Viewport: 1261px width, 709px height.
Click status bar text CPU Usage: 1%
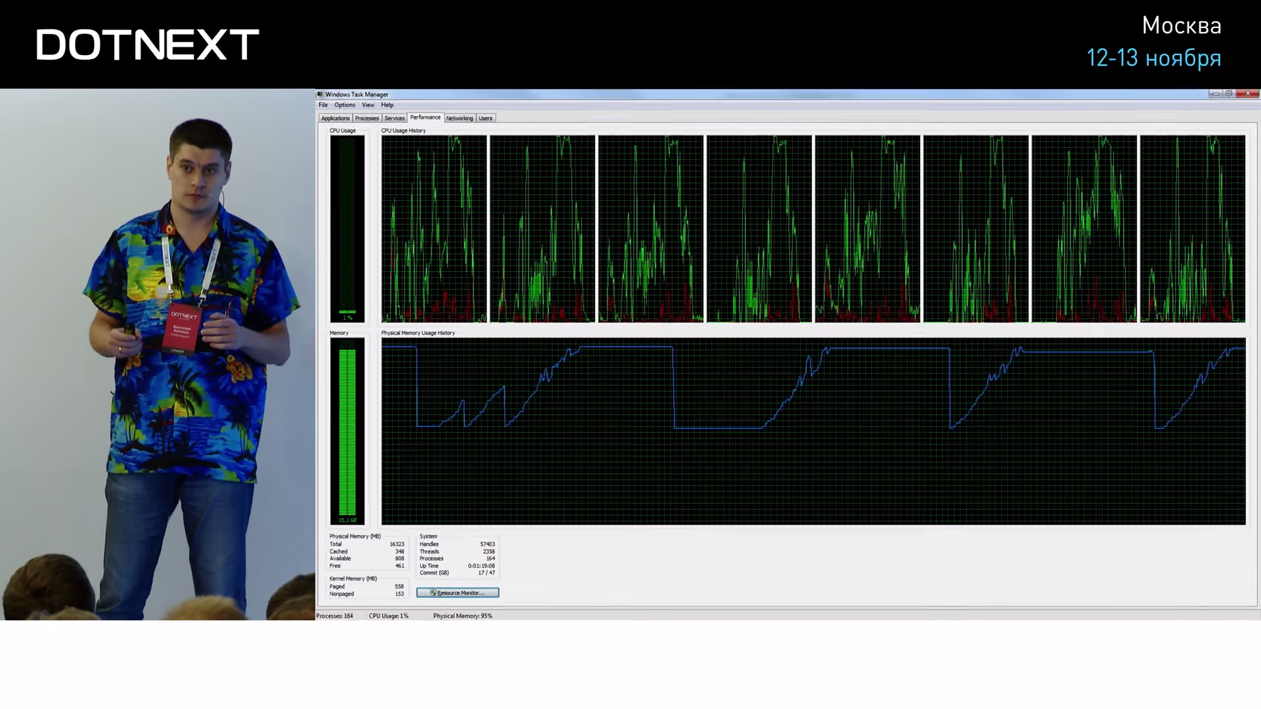click(388, 616)
